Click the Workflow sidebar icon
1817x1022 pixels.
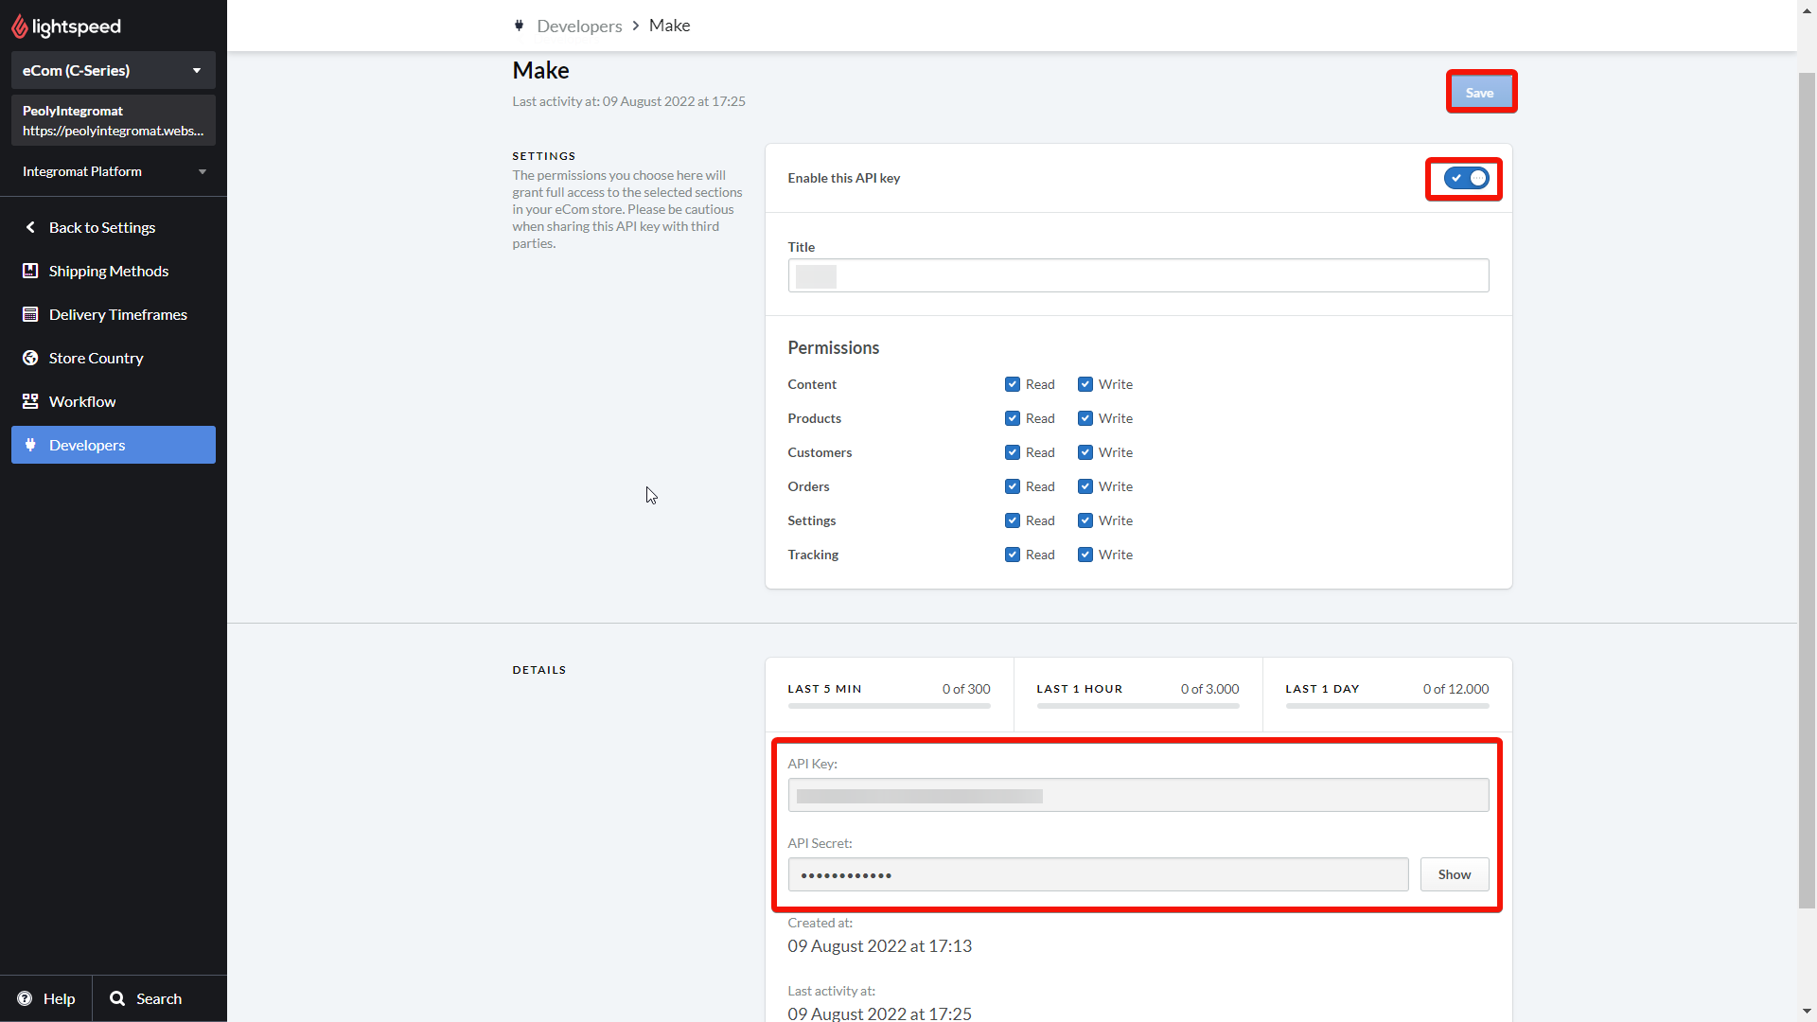click(x=30, y=401)
